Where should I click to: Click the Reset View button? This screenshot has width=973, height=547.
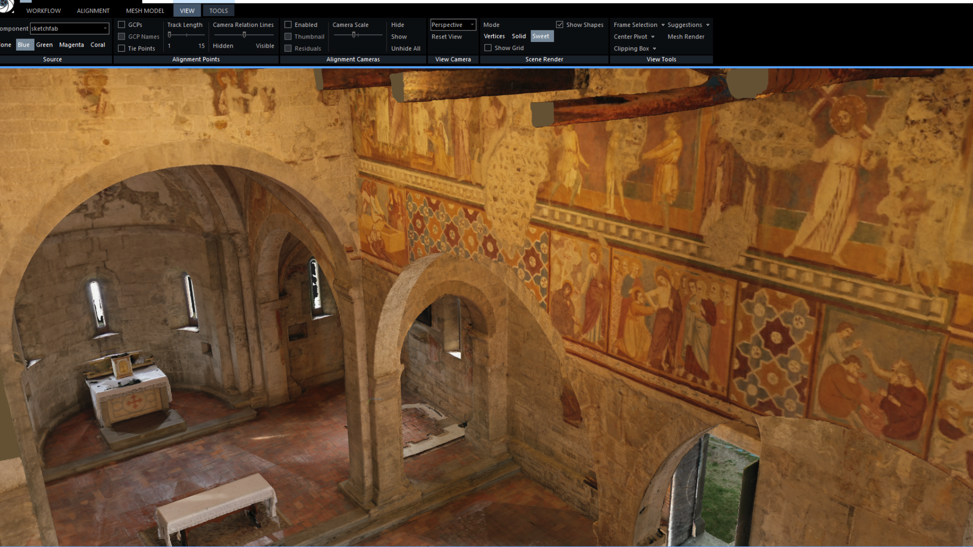click(x=446, y=37)
